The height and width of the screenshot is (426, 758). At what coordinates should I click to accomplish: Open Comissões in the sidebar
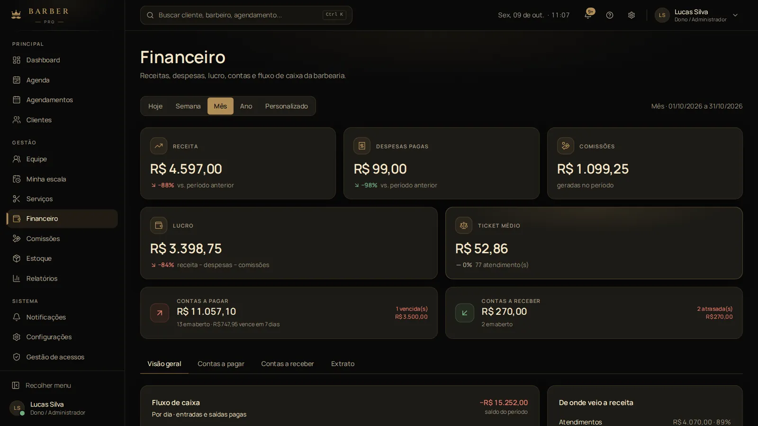coord(62,239)
